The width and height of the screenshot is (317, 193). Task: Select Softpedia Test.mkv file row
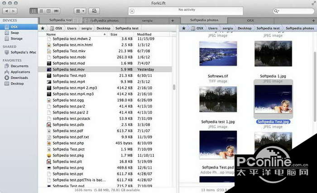105,51
